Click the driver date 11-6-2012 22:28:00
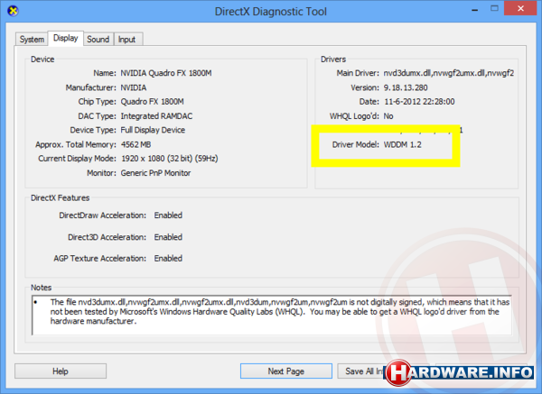The height and width of the screenshot is (394, 542). click(419, 102)
